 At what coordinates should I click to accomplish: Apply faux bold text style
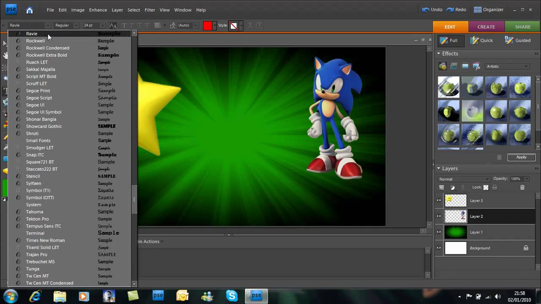pos(124,25)
